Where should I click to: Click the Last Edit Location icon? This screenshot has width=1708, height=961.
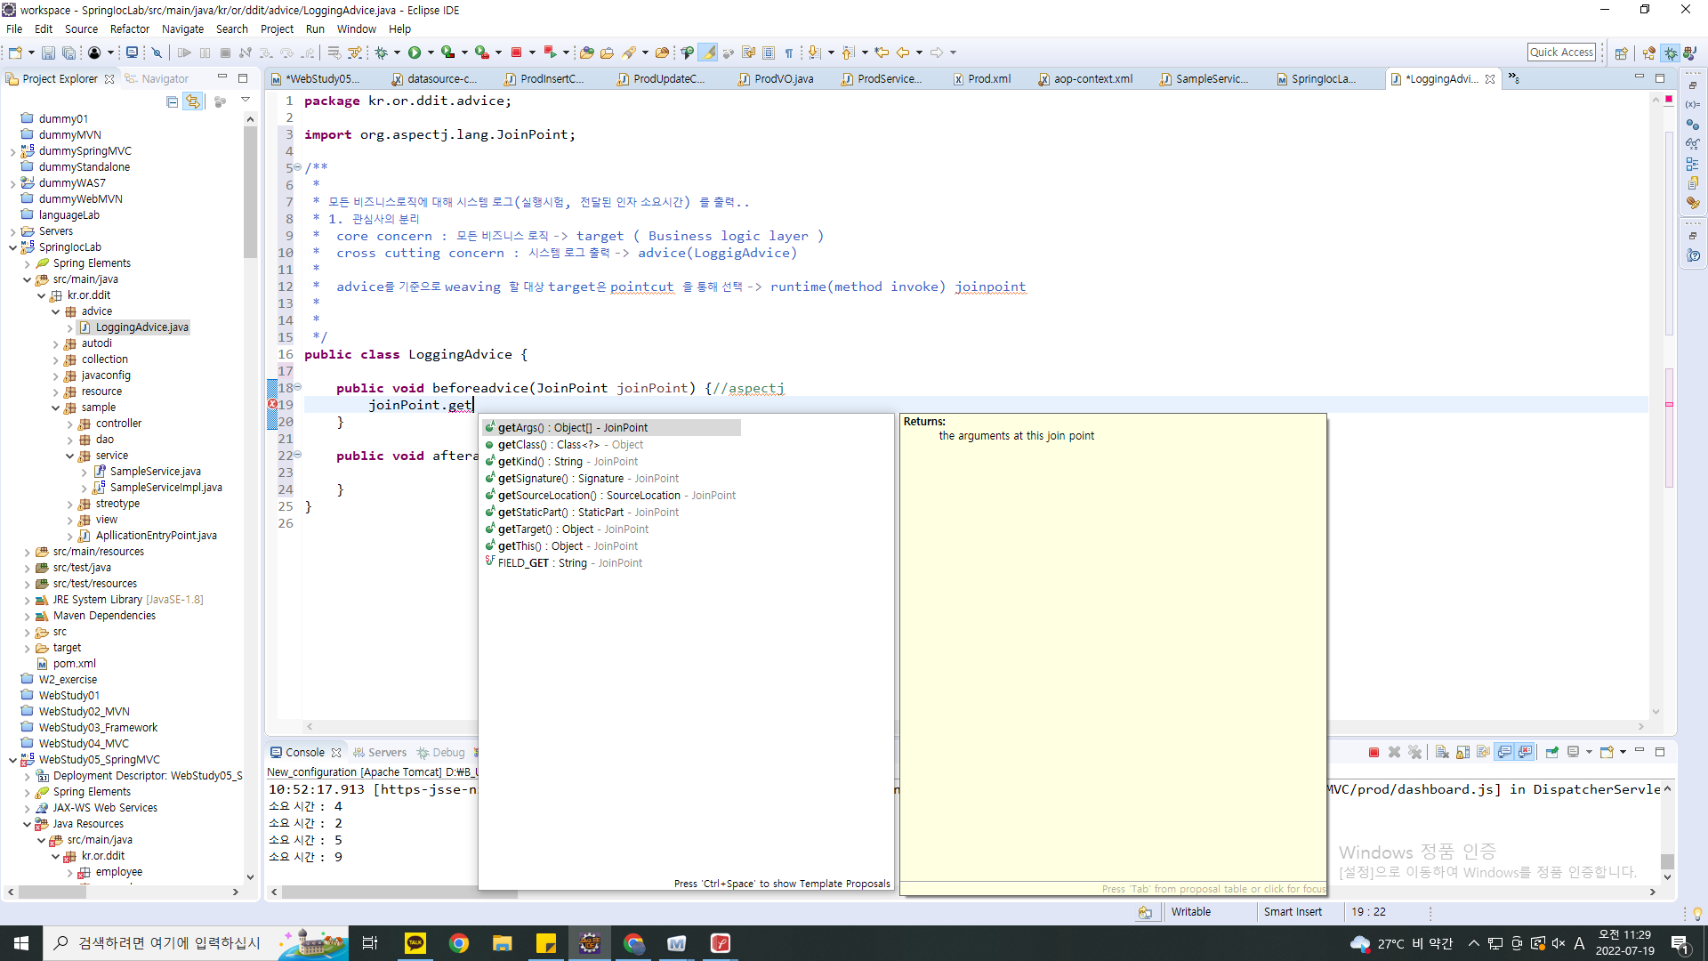click(x=882, y=53)
